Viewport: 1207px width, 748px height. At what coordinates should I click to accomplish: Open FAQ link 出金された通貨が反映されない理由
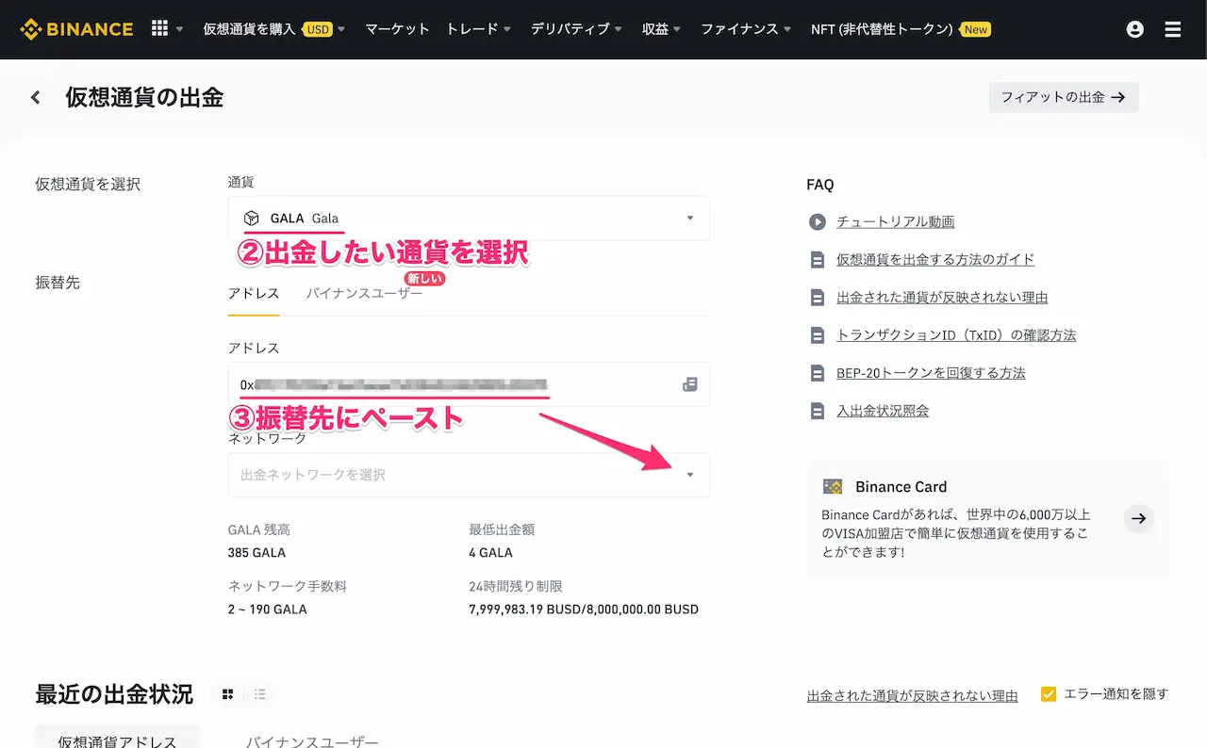[942, 298]
